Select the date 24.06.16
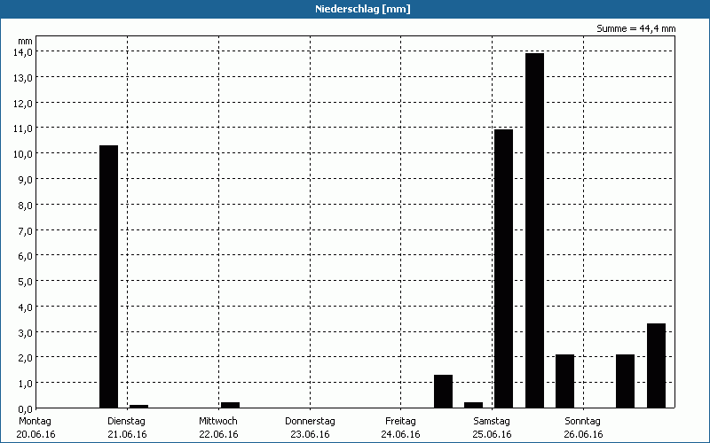The height and width of the screenshot is (443, 710). (401, 434)
